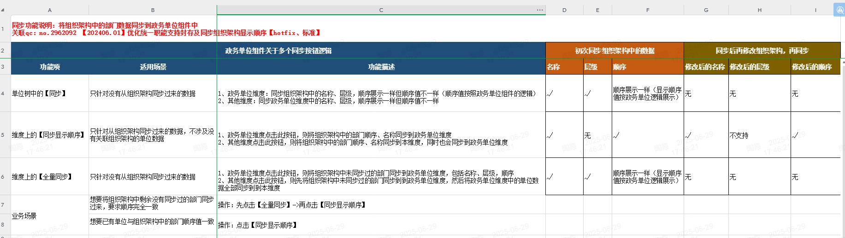The height and width of the screenshot is (238, 845).
Task: Click the 功能项 header cell
Action: 50,67
